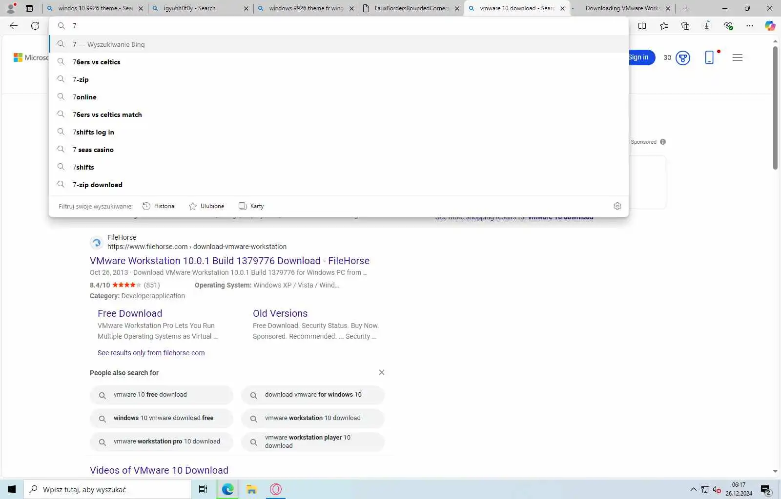Click the Windows taskbar search box
Viewport: 781px width, 499px height.
tap(107, 489)
